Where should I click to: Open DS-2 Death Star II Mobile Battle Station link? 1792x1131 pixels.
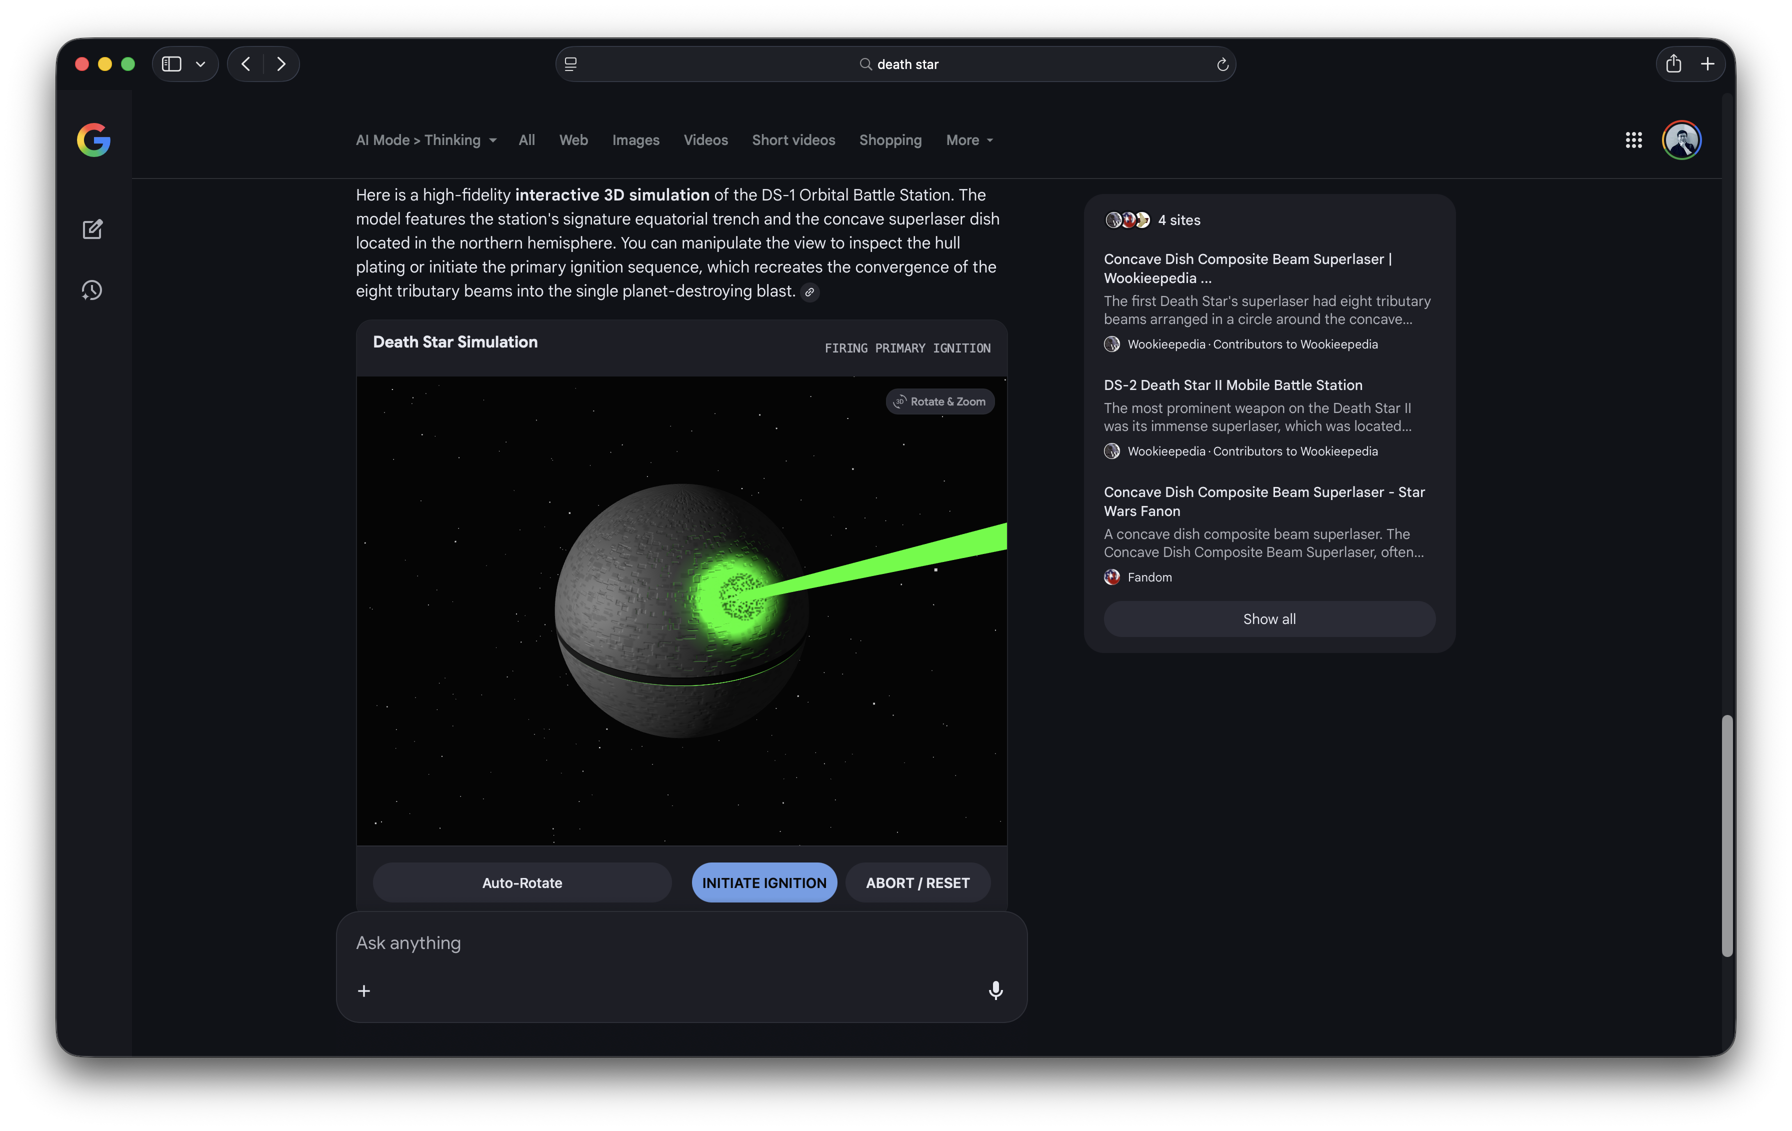click(1233, 385)
